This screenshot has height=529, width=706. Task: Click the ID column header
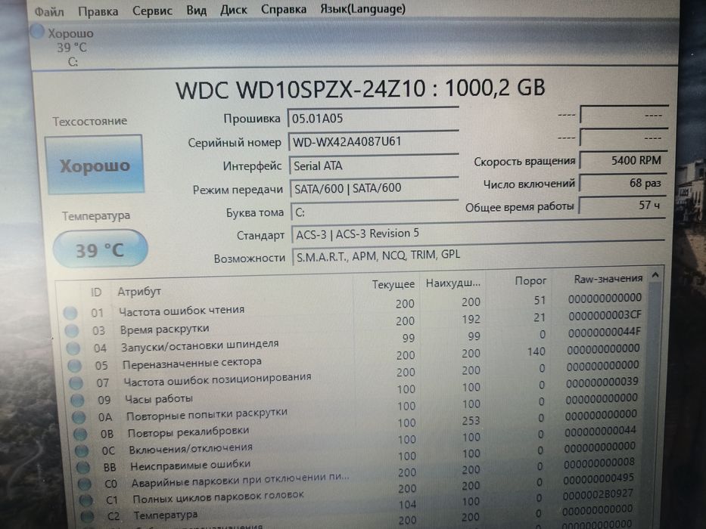(96, 292)
